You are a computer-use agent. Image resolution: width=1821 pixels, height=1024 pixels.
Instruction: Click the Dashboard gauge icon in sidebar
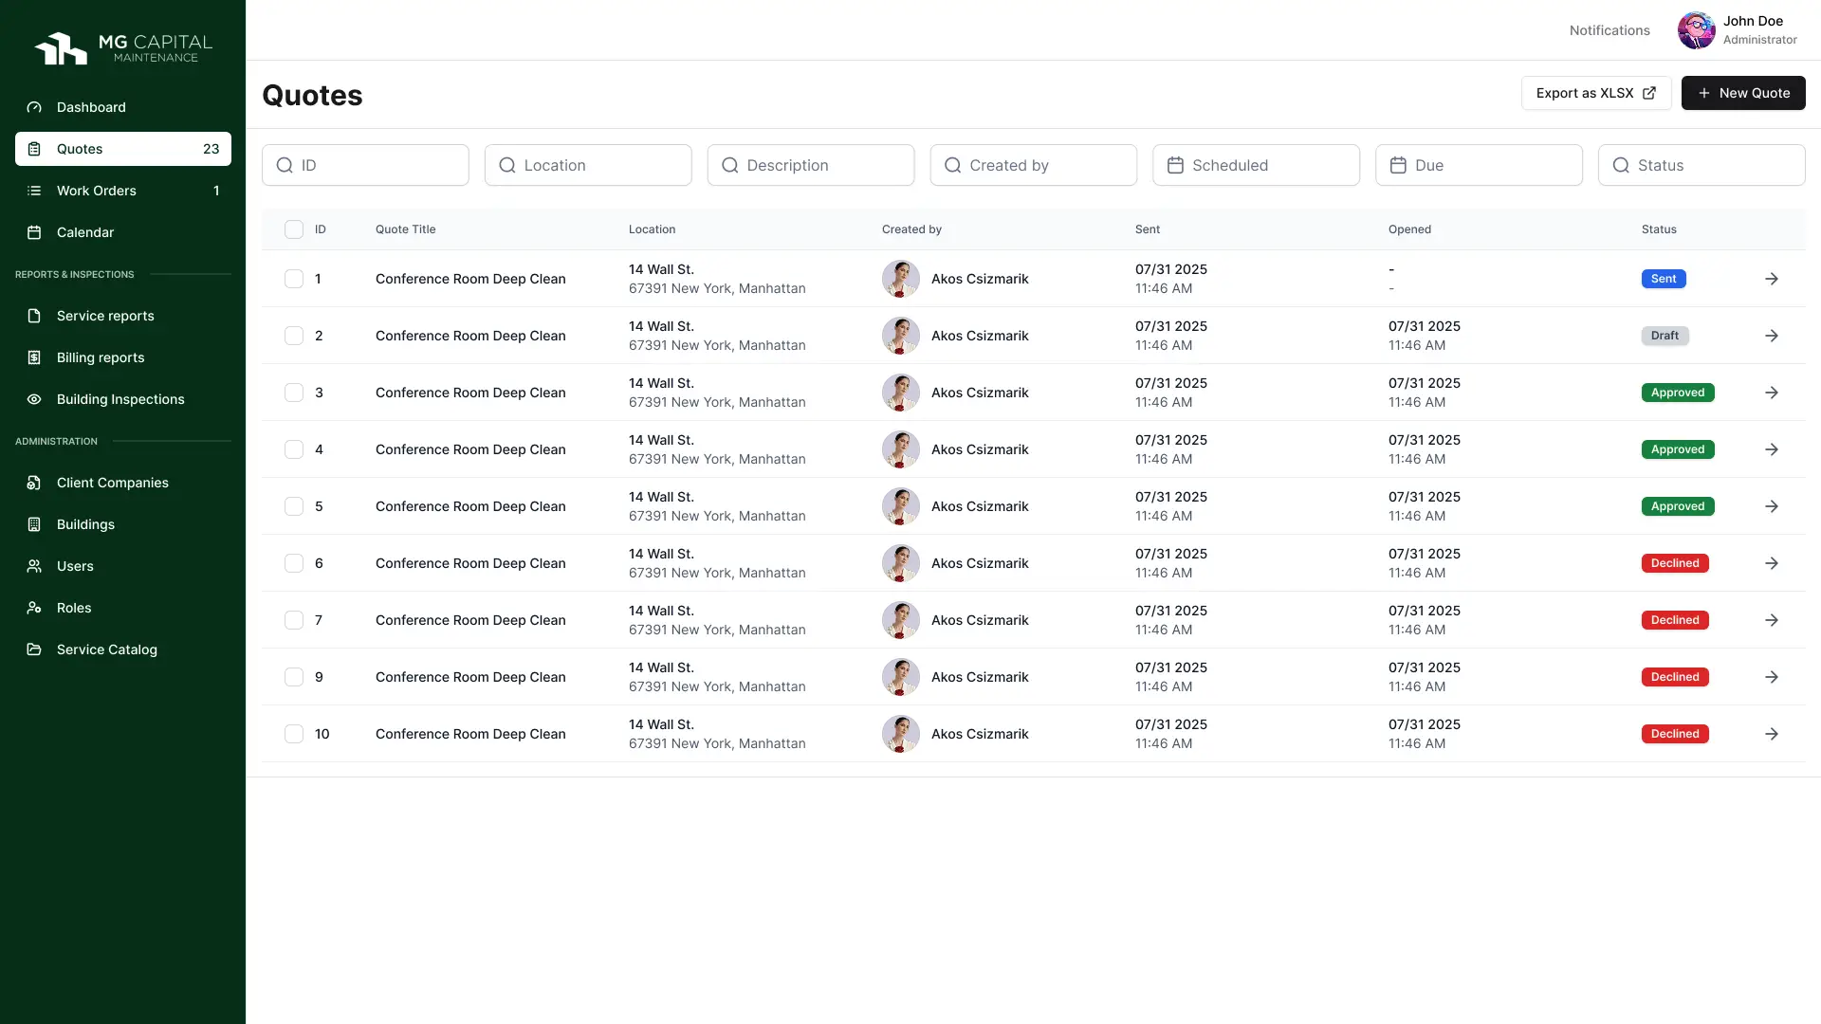click(34, 107)
